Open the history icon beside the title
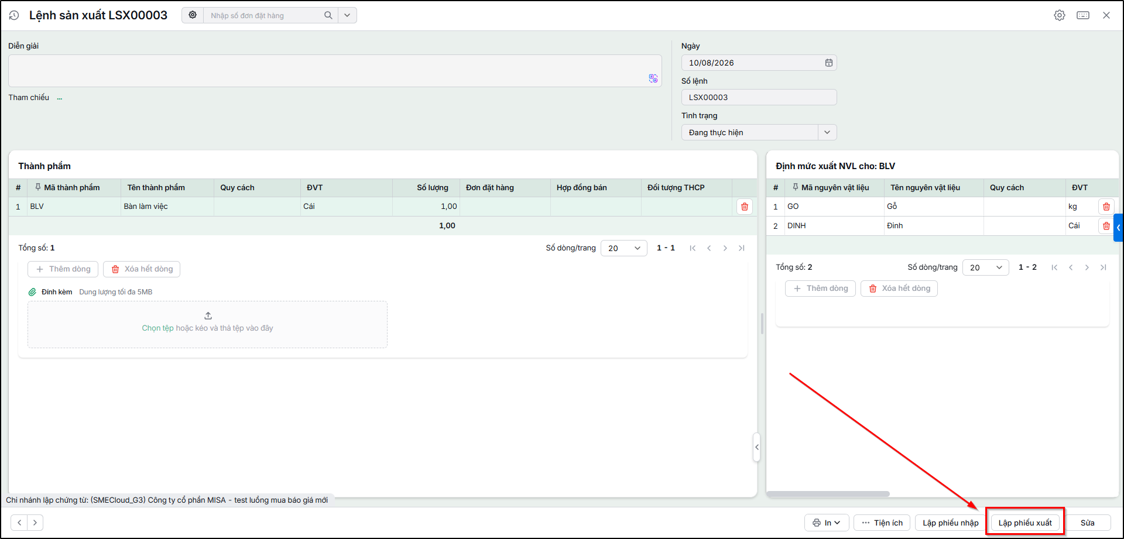The width and height of the screenshot is (1124, 539). (14, 15)
